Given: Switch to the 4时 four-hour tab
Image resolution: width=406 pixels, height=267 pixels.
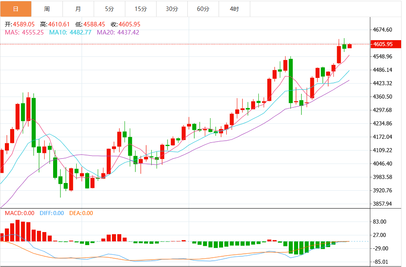Looking at the screenshot, I should click(x=234, y=9).
